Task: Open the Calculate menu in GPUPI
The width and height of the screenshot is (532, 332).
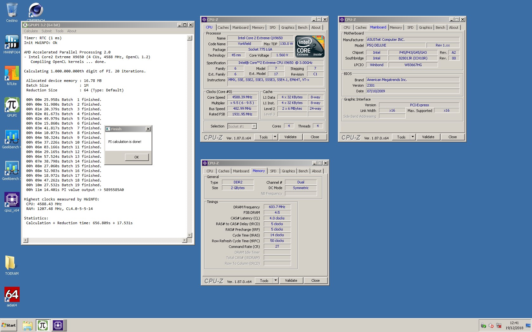Action: tap(31, 31)
